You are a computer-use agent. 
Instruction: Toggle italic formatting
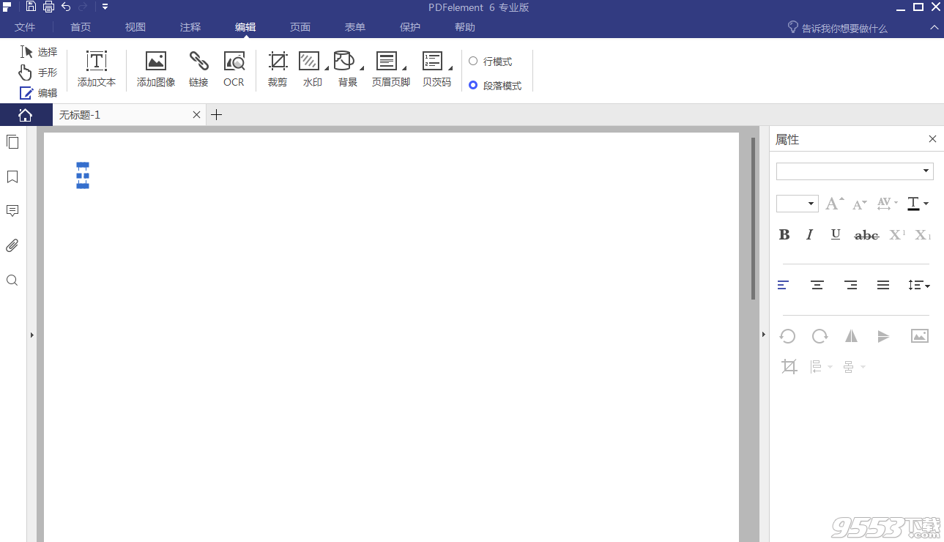click(x=809, y=234)
